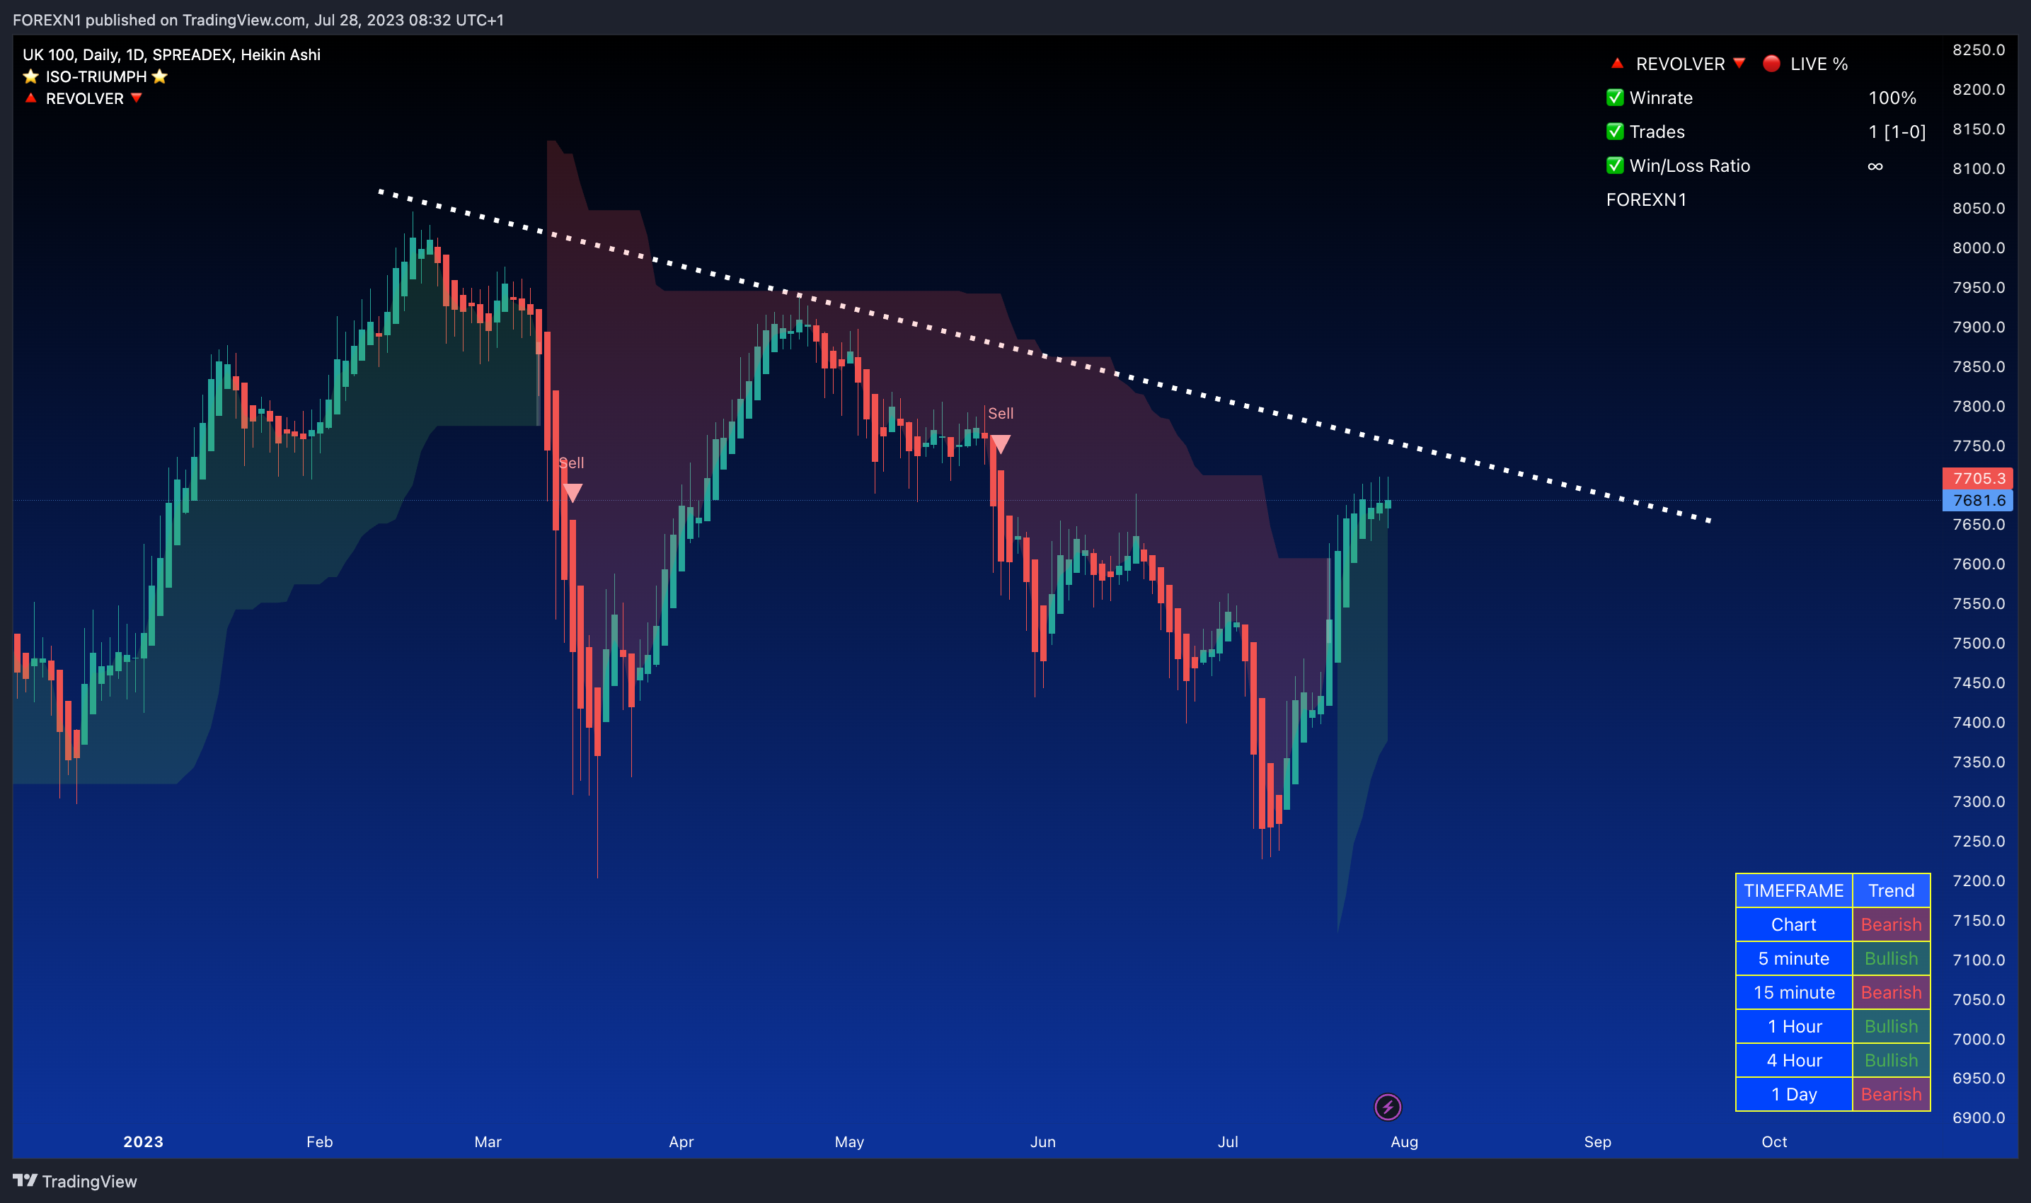Screen dimensions: 2031x1203
Task: Click the Apr label on time axis
Action: coord(681,1141)
